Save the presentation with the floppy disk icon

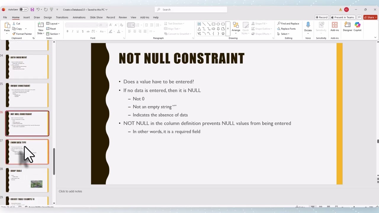pos(32,9)
